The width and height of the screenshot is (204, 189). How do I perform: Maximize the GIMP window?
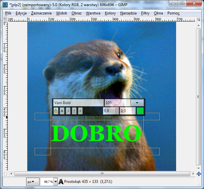pos(182,4)
